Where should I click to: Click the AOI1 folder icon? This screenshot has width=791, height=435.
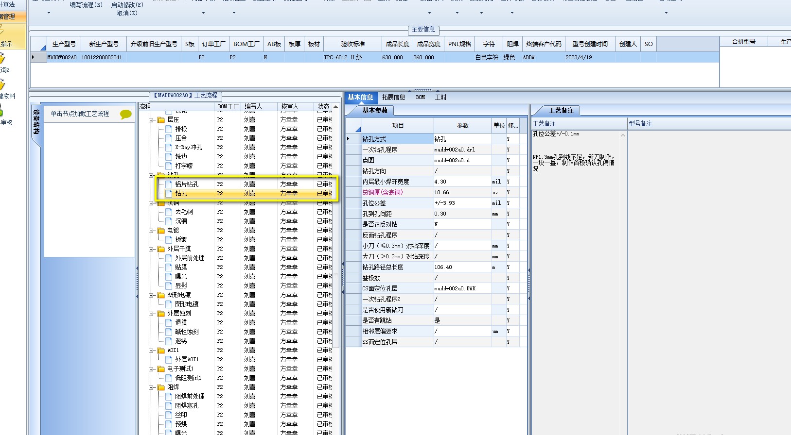click(161, 350)
